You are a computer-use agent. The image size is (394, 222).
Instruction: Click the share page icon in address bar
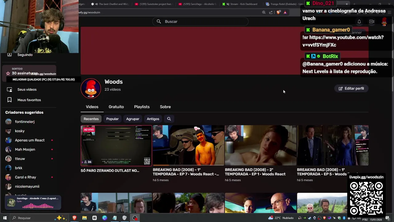[271, 12]
